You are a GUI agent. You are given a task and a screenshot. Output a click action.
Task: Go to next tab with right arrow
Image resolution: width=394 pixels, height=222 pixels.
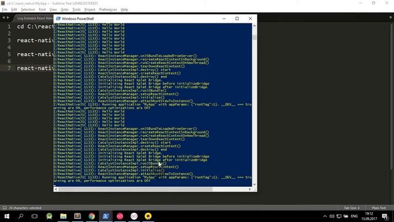[8, 18]
